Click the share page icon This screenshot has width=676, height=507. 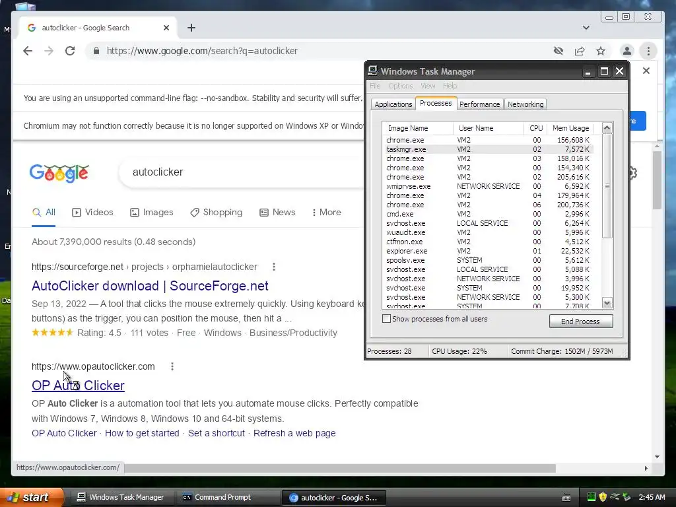(x=580, y=51)
